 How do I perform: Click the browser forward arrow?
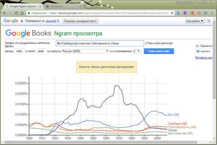[x=11, y=13]
